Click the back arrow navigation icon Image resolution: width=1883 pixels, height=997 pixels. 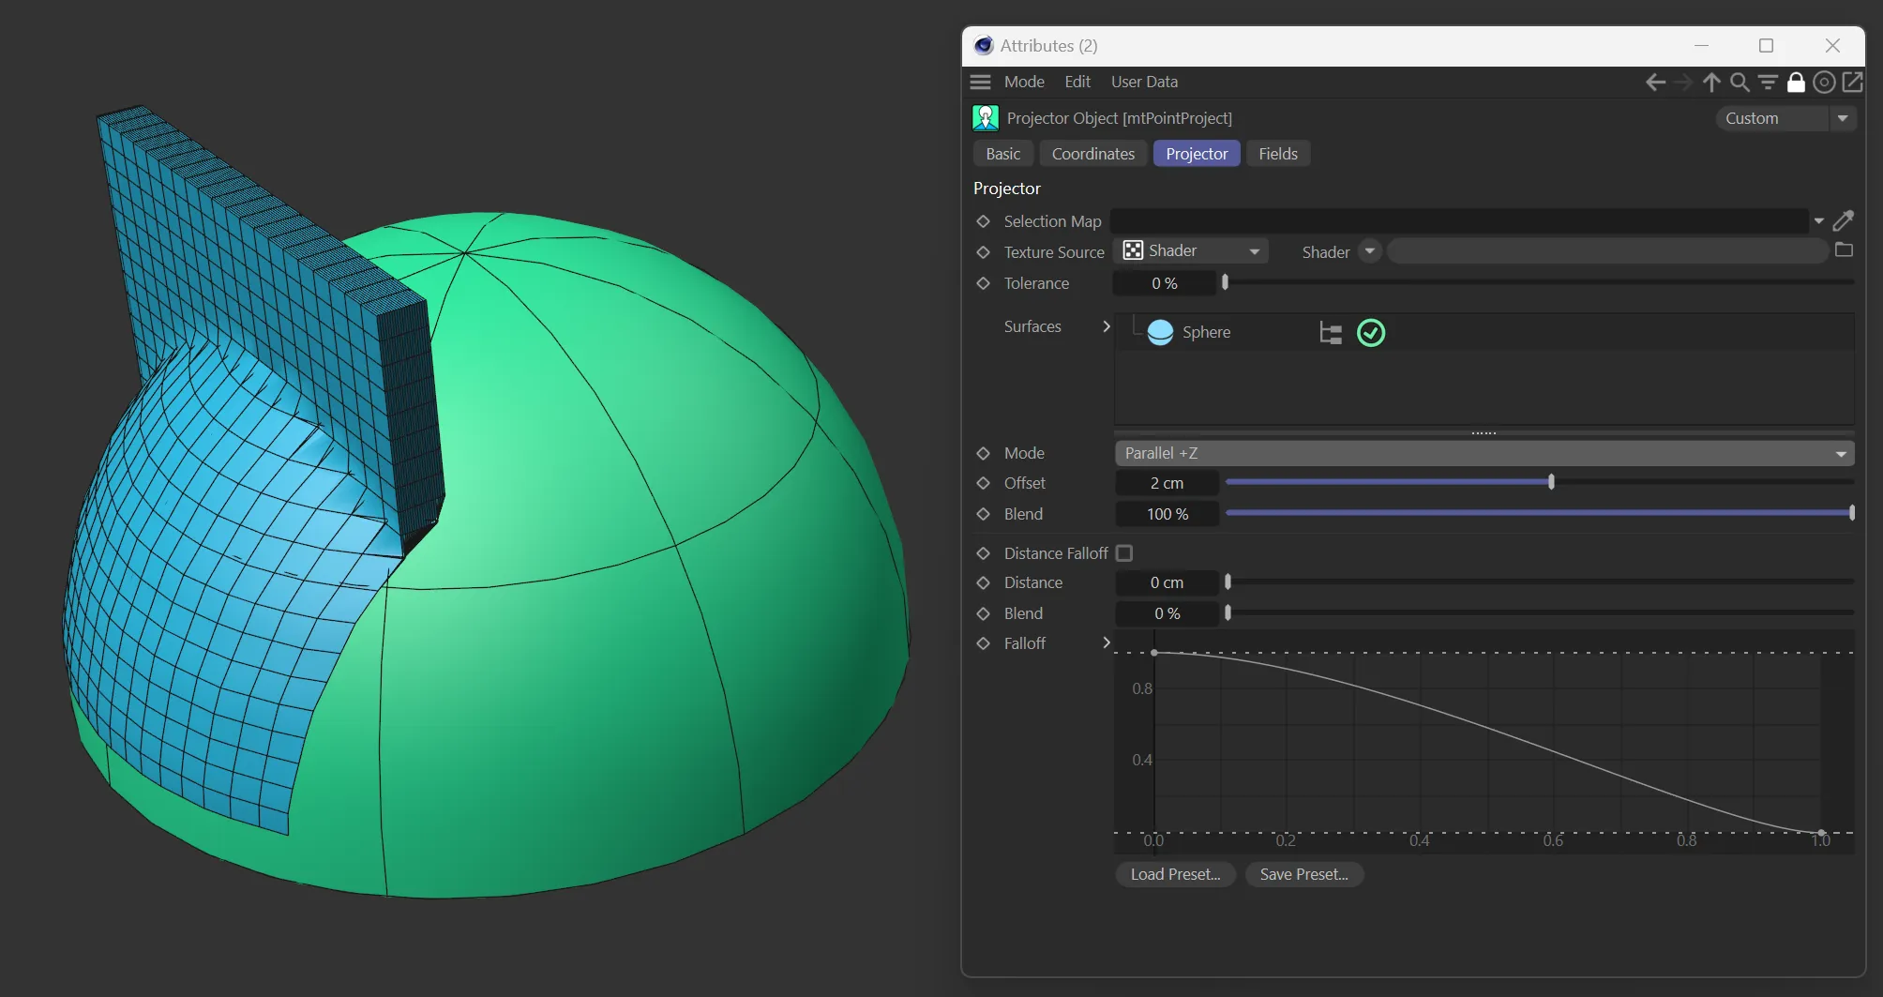pos(1655,83)
